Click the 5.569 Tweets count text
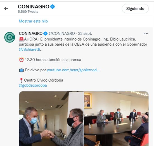 coord(28,11)
